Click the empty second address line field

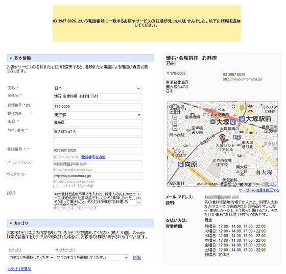coord(97,141)
